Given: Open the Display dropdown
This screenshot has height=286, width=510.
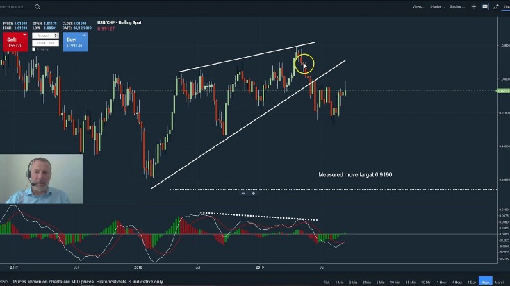Looking at the screenshot, I should [x=436, y=6].
